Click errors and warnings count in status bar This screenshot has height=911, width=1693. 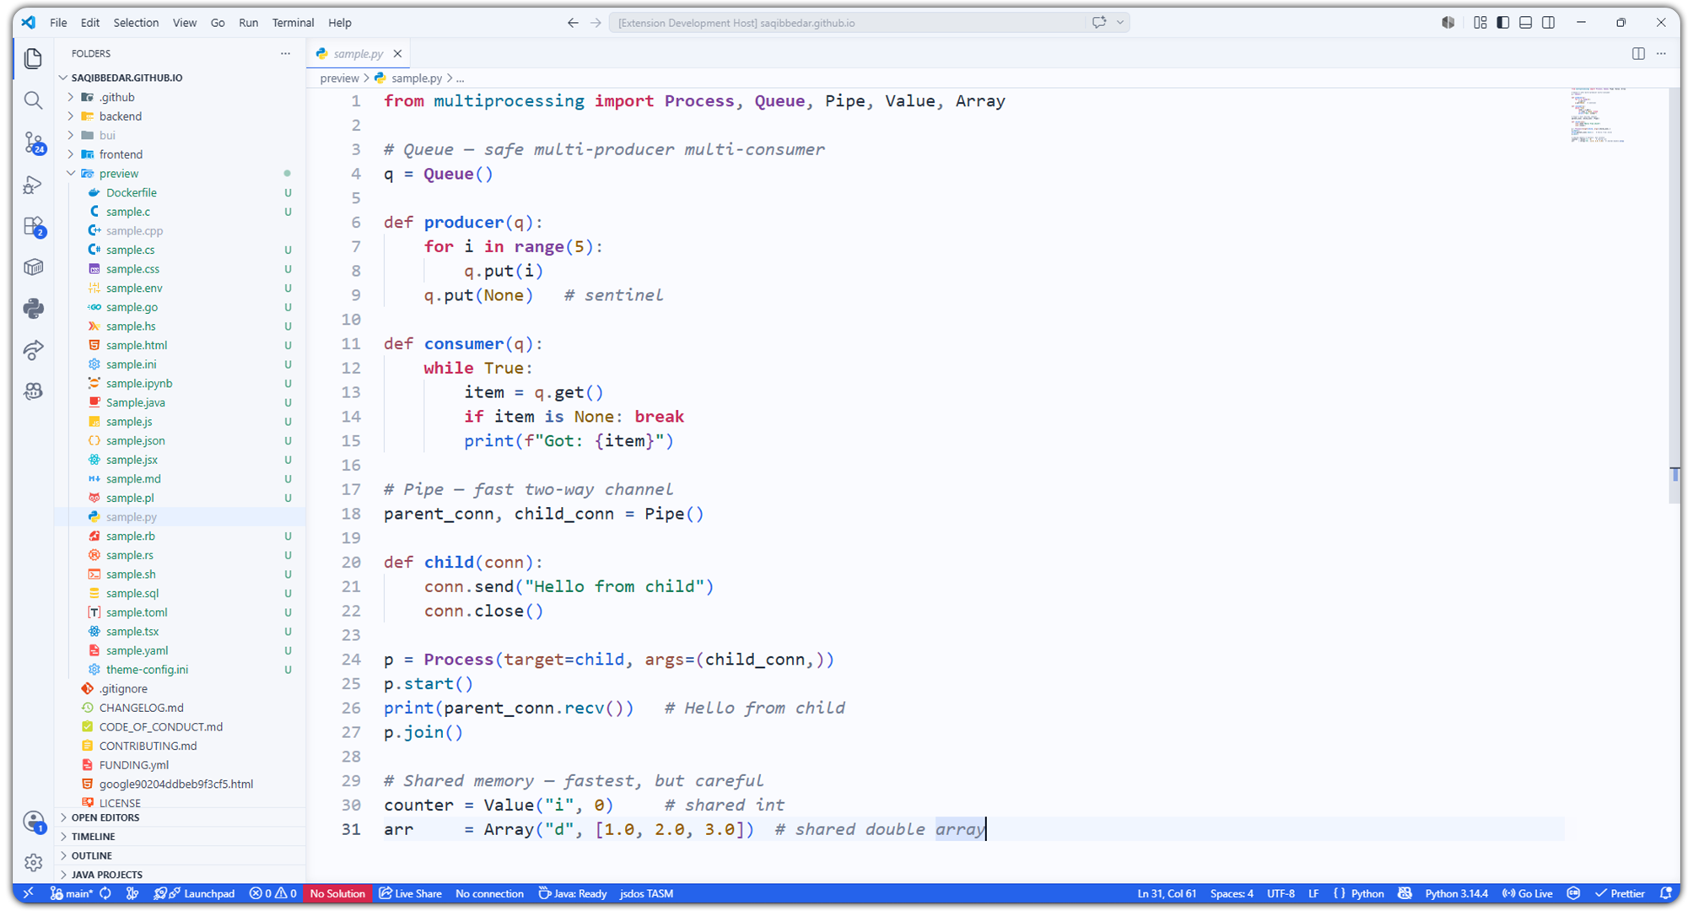tap(272, 893)
